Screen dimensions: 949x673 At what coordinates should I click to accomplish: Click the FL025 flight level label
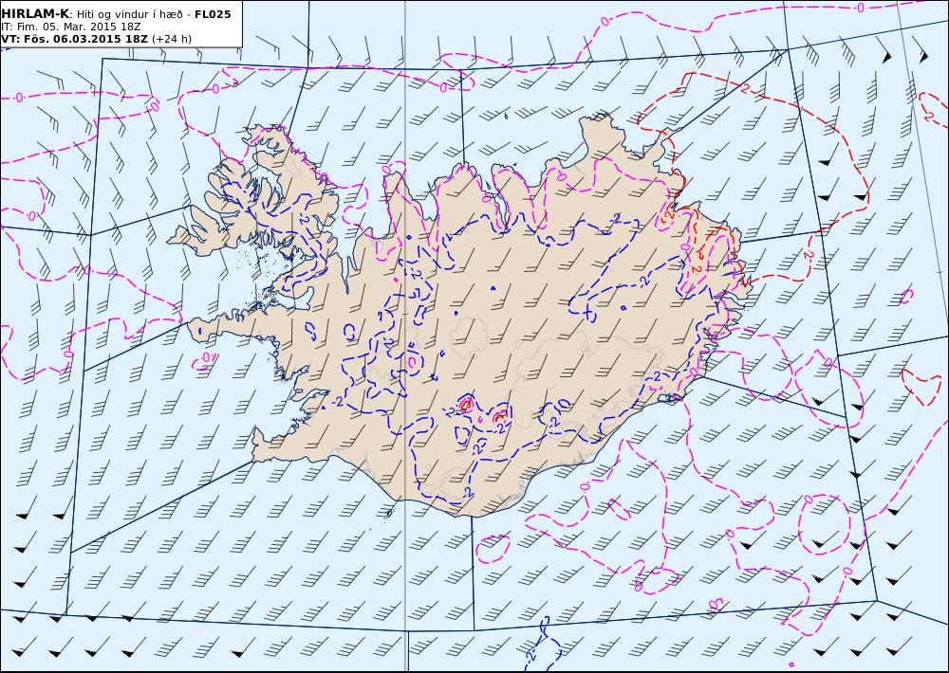click(x=213, y=14)
